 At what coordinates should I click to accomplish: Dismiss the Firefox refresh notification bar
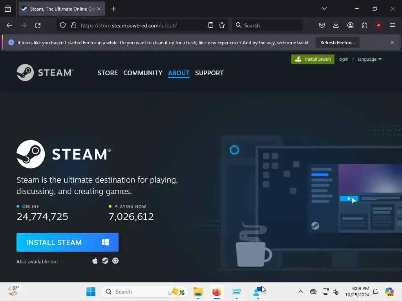(x=392, y=42)
